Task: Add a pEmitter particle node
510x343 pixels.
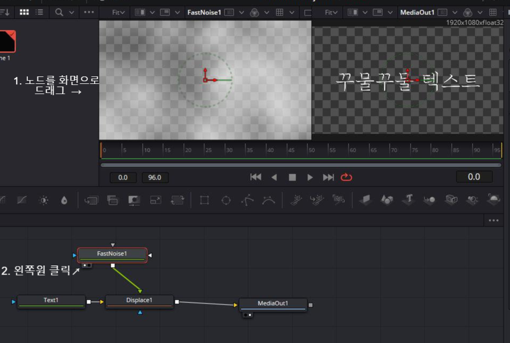Action: [x=296, y=200]
